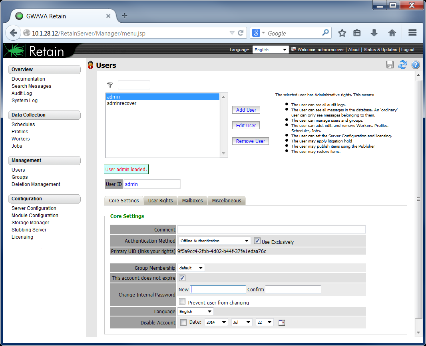Screen dimensions: 426x346
Task: Click the Retain bug logo
Action: click(x=15, y=50)
